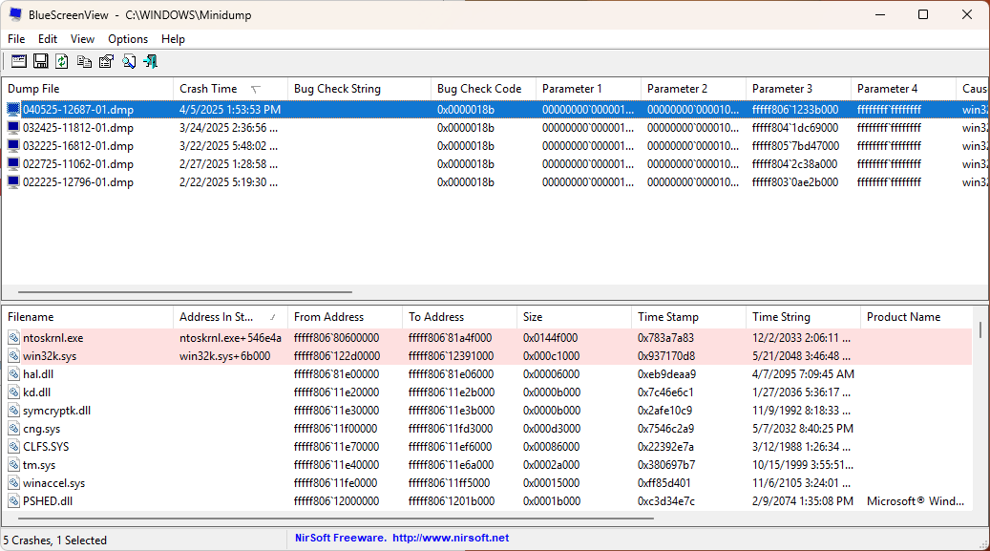
Task: Click the Exit door toolbar icon
Action: (x=150, y=61)
